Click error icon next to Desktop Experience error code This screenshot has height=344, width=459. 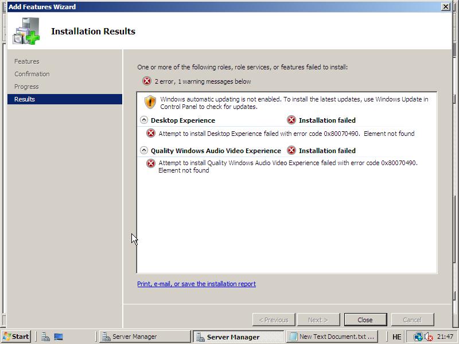(151, 134)
